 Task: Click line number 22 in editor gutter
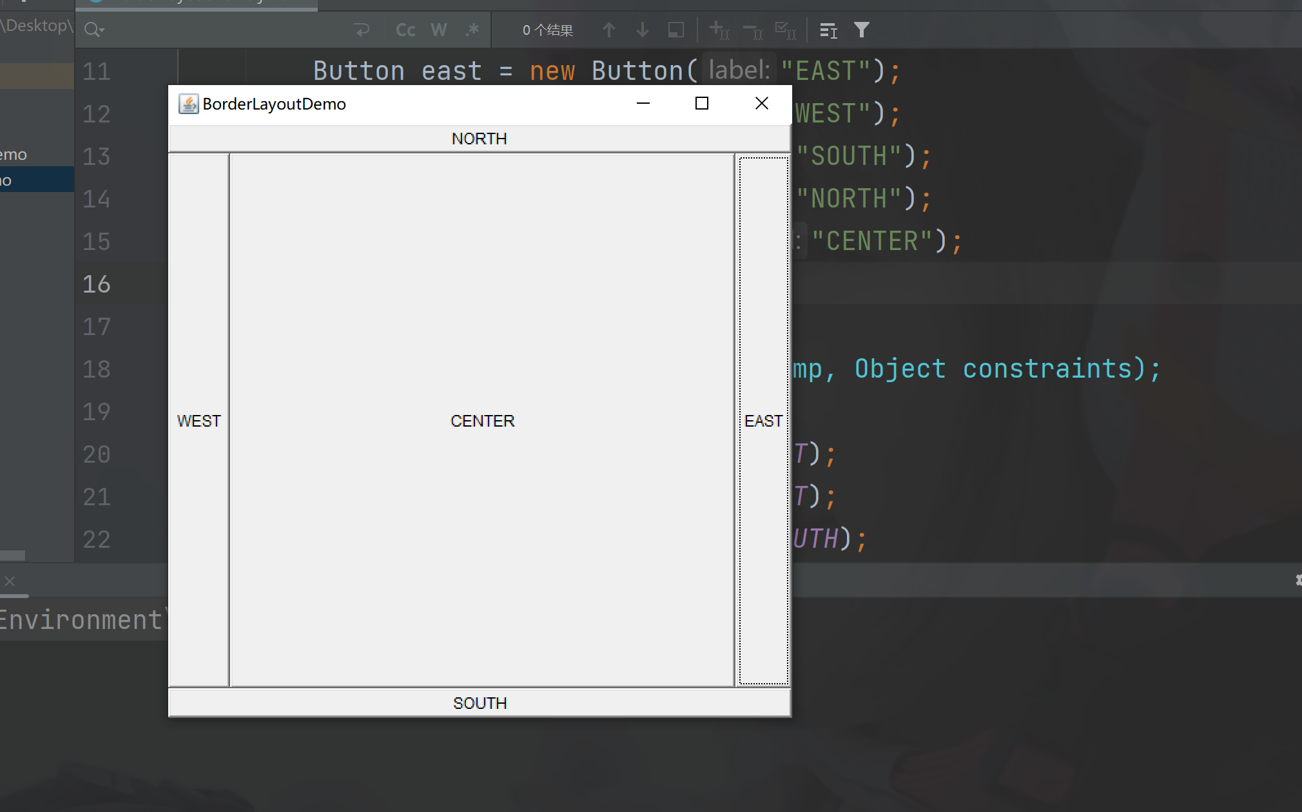click(97, 539)
